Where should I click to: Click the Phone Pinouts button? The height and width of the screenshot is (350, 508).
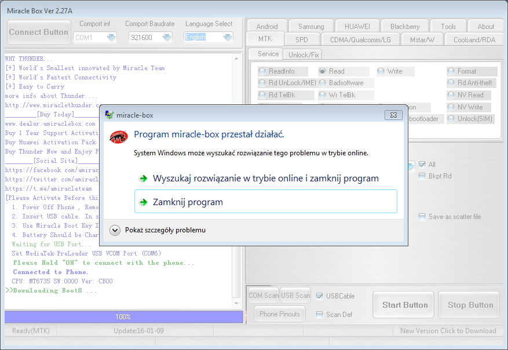point(280,314)
